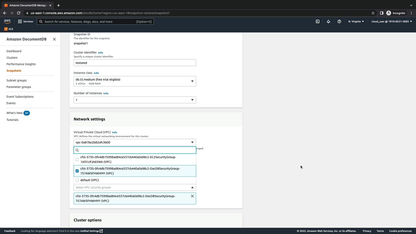Open the EC2 shortcut in favorites bar
The height and width of the screenshot is (234, 416).
click(x=9, y=29)
